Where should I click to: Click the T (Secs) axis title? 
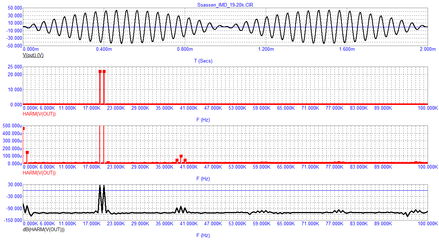[203, 61]
